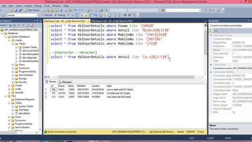The height and width of the screenshot is (142, 252).
Task: Click the Open File folder icon
Action: point(11,10)
